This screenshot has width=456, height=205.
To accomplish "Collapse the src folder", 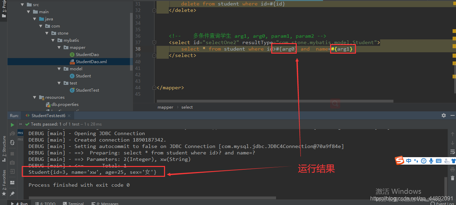I will coord(22,5).
